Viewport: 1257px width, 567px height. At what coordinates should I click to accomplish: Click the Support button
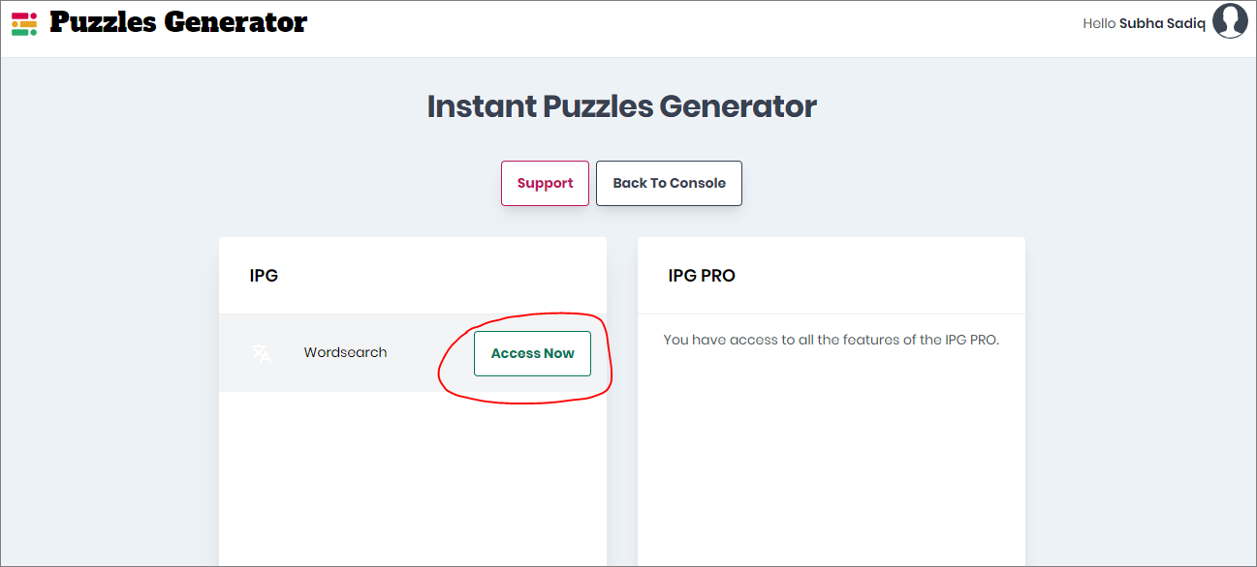[545, 183]
